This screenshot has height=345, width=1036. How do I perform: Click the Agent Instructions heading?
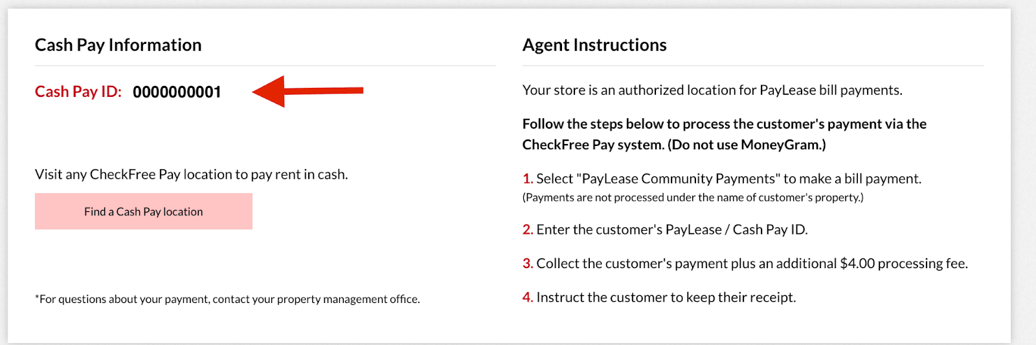[594, 45]
